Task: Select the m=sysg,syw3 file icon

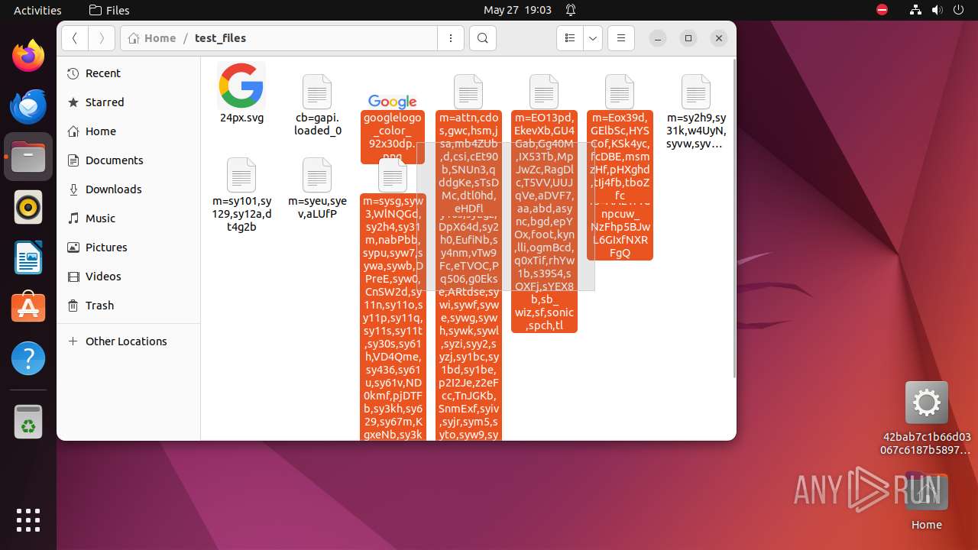Action: coord(393,175)
